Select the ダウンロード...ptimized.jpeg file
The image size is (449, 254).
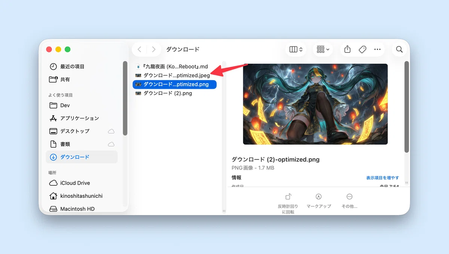(x=175, y=75)
